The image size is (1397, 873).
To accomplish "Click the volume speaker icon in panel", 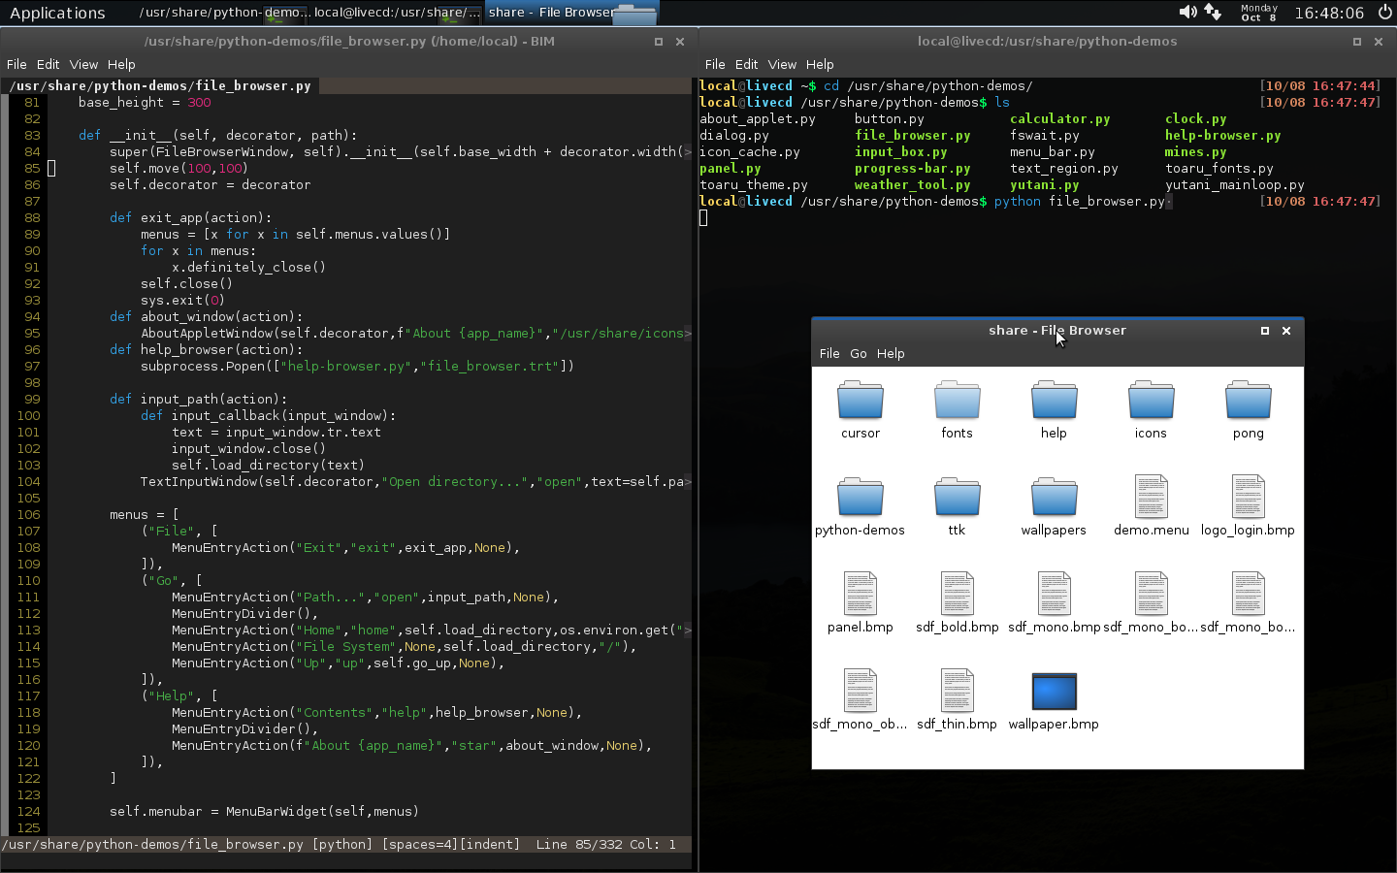I will click(x=1187, y=12).
